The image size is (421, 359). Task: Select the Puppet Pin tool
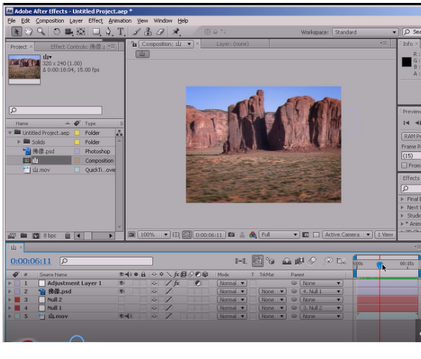[176, 31]
